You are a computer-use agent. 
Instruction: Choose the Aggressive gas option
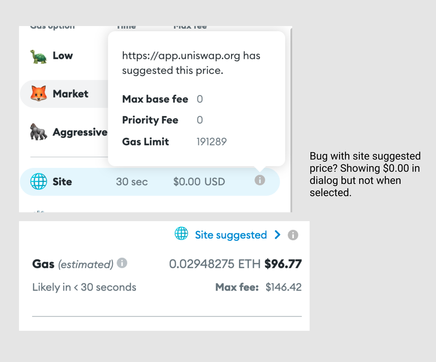[79, 132]
